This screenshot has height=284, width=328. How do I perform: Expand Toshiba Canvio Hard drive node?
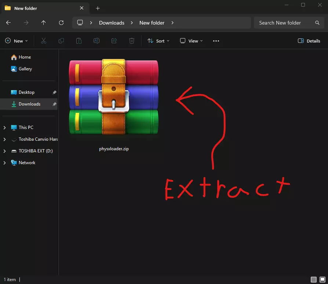(x=4, y=139)
